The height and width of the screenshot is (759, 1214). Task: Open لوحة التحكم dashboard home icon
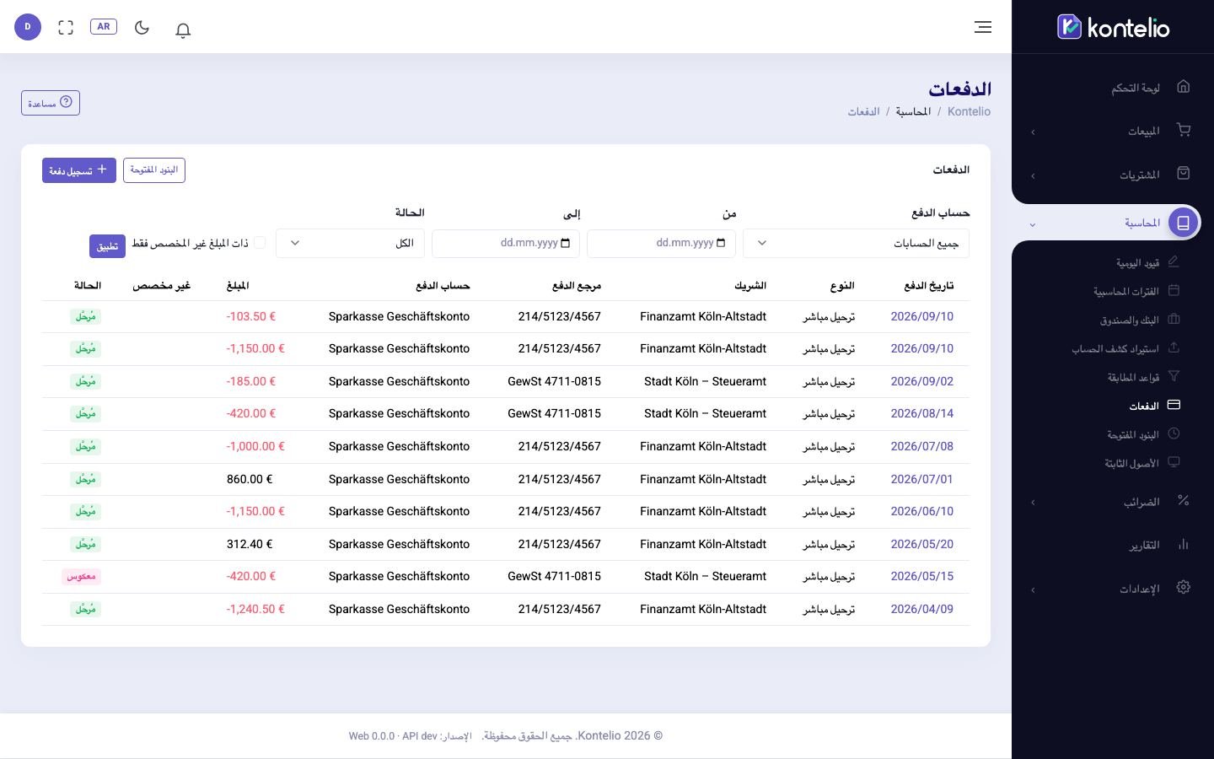[1184, 86]
